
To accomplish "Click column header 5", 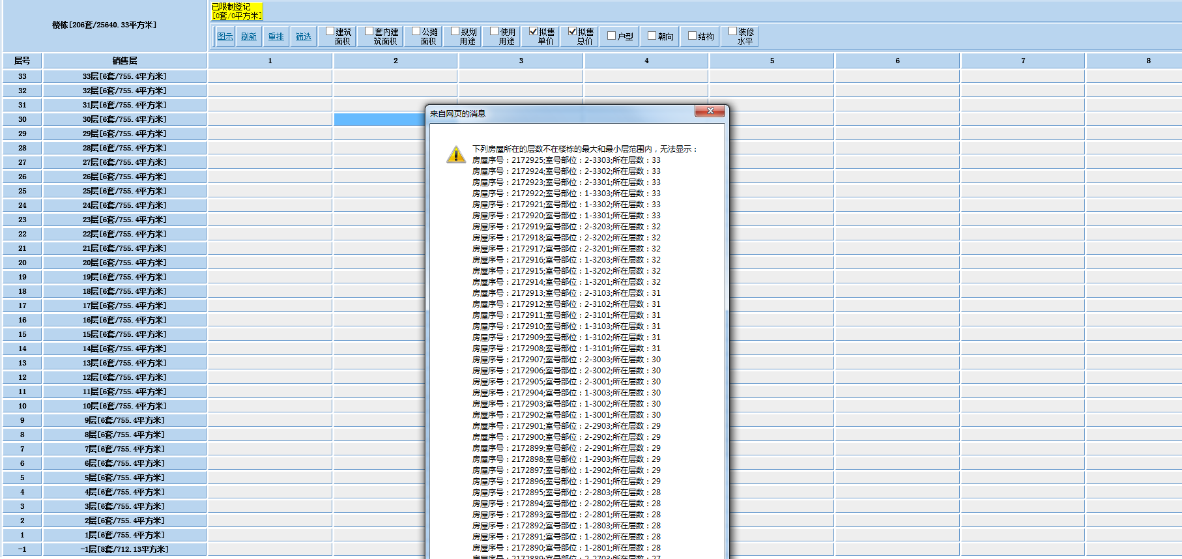I will (x=772, y=61).
